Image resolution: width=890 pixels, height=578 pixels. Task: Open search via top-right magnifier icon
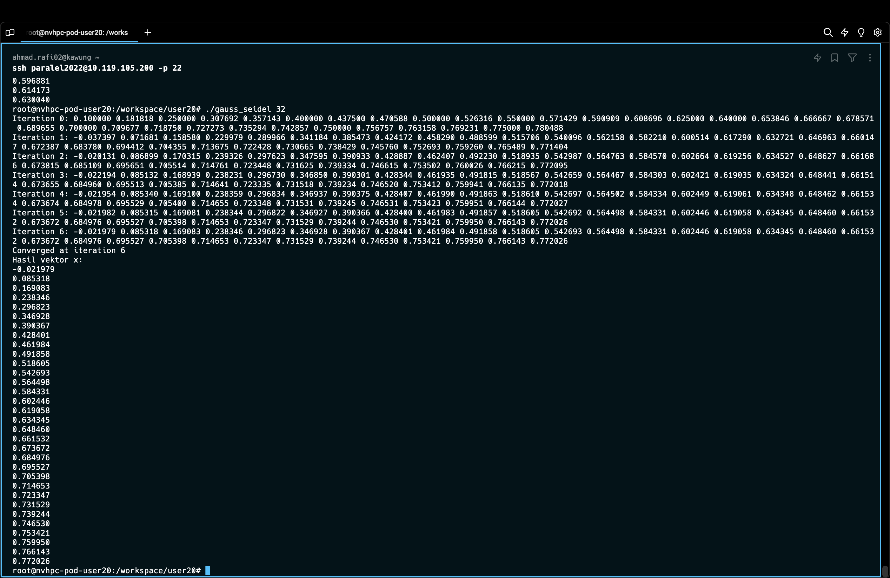828,33
